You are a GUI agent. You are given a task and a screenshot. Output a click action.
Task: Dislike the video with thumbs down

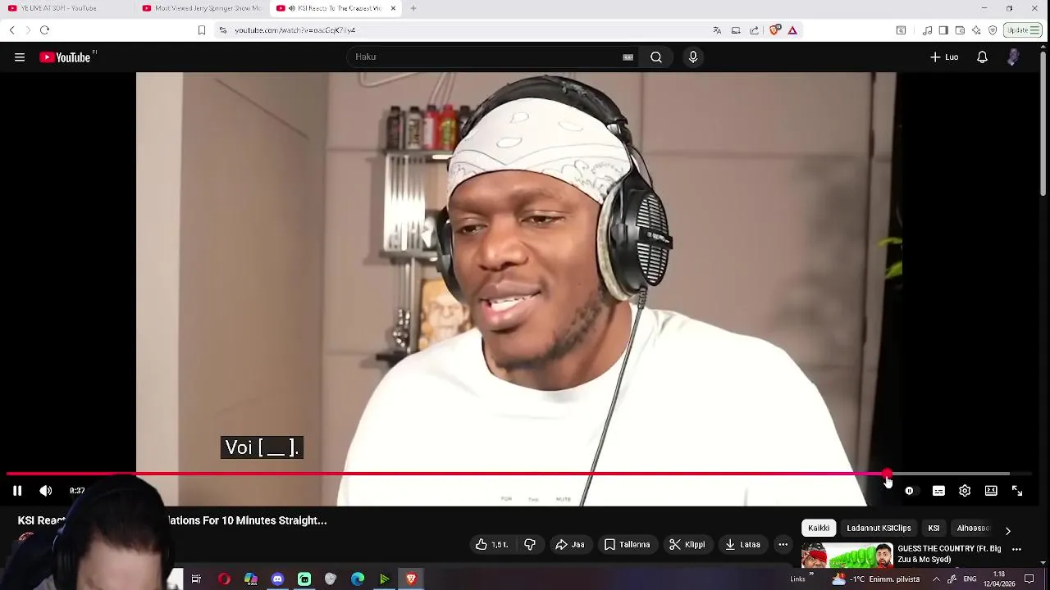[x=530, y=544]
